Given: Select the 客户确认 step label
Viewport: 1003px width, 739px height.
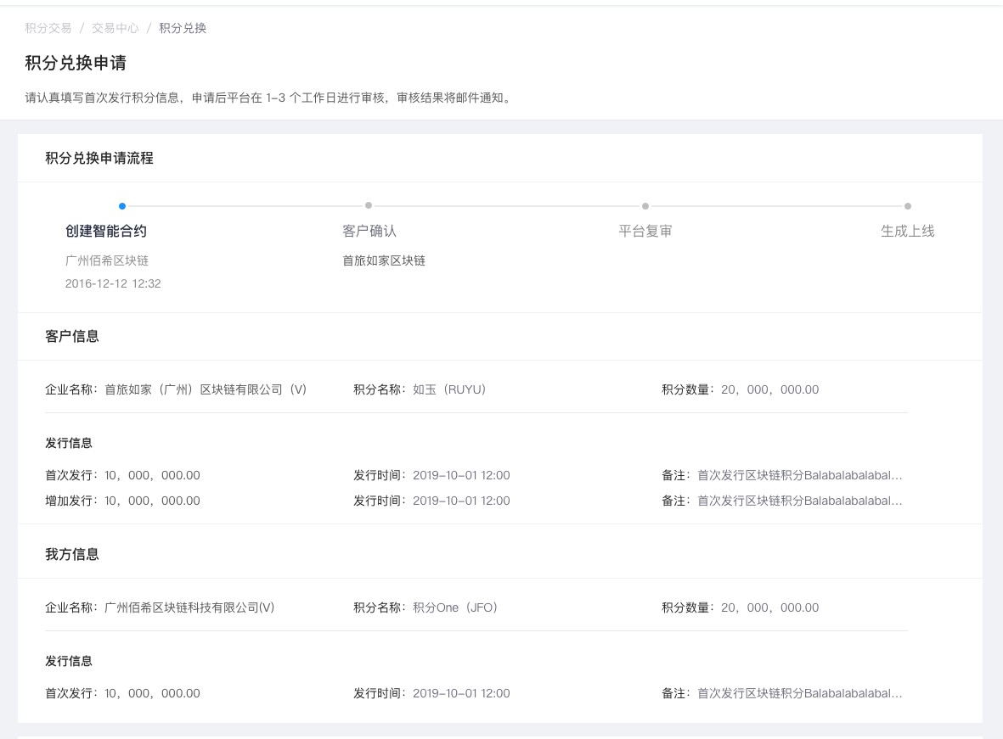Looking at the screenshot, I should point(369,231).
